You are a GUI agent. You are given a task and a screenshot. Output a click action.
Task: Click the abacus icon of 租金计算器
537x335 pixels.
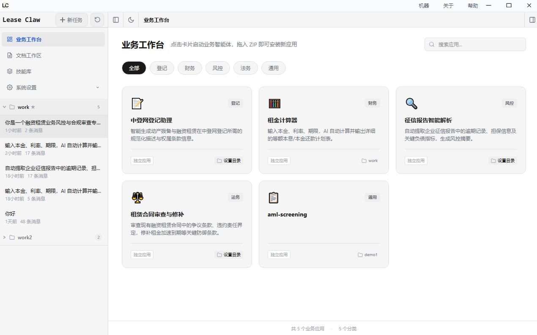274,103
